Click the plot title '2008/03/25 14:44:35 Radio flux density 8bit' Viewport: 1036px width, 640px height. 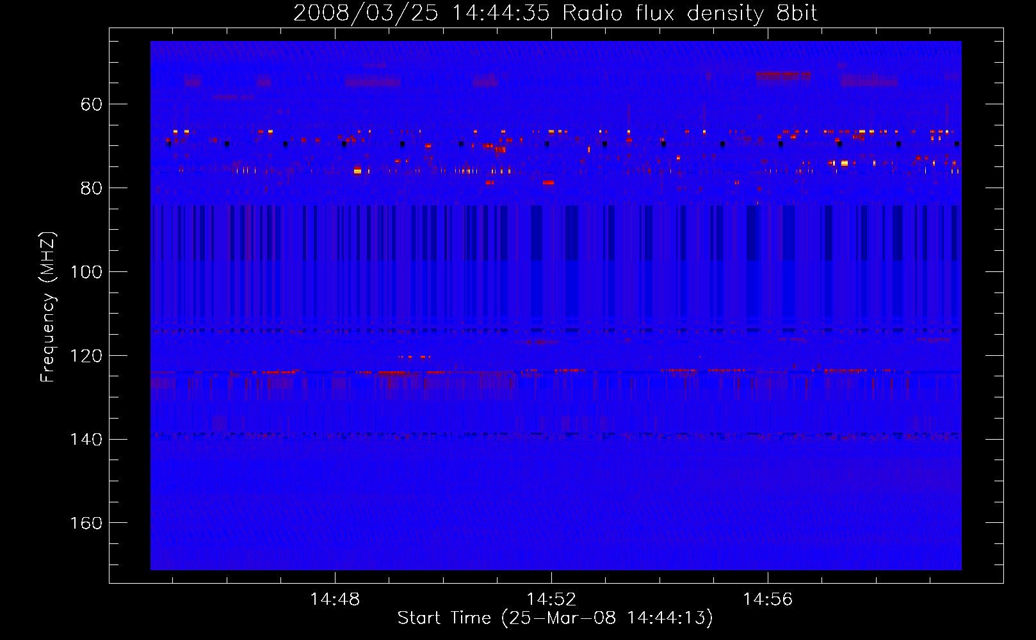pyautogui.click(x=555, y=13)
